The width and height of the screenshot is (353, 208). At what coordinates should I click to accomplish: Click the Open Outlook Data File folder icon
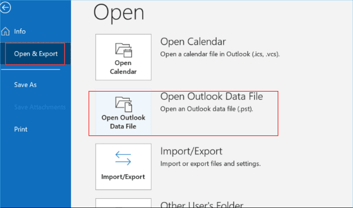point(123,105)
